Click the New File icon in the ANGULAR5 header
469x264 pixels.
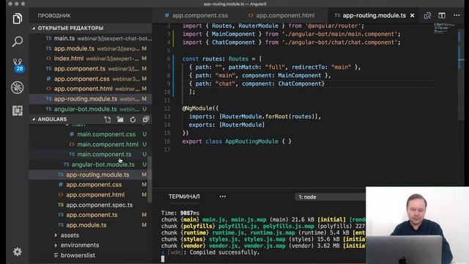pos(108,120)
